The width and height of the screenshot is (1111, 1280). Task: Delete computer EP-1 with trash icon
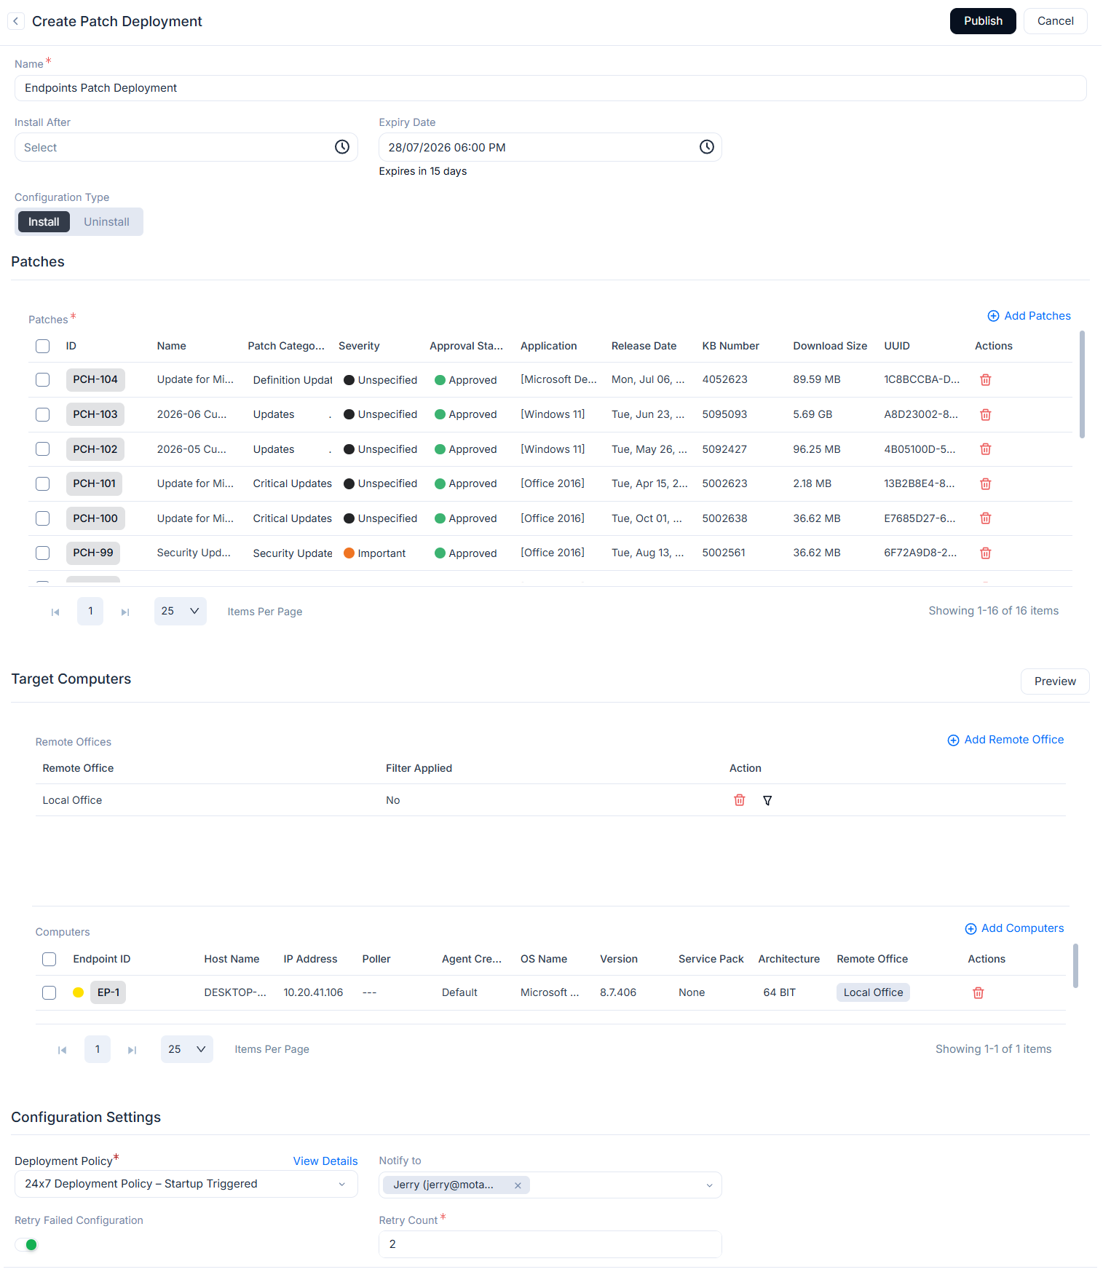pos(978,993)
